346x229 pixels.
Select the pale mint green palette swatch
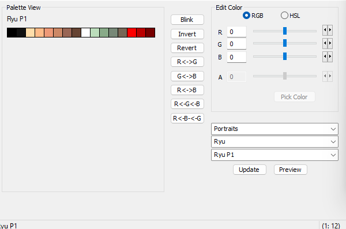tap(95, 33)
